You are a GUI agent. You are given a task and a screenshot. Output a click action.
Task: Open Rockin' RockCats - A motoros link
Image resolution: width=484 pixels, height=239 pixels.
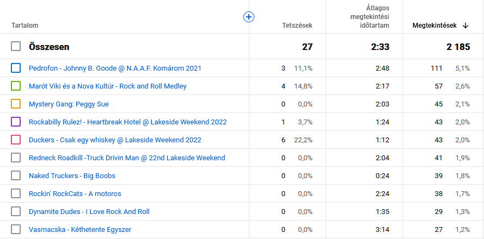click(x=75, y=194)
